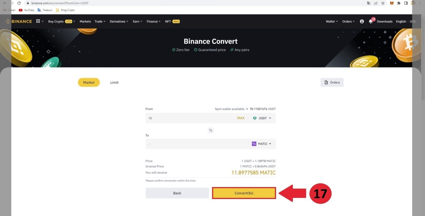Click the swap currencies arrows icon

[x=211, y=130]
